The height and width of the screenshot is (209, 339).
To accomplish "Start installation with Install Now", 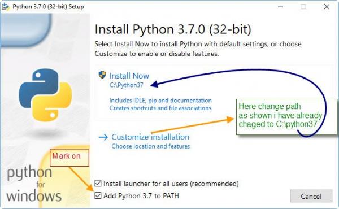I will pyautogui.click(x=129, y=76).
